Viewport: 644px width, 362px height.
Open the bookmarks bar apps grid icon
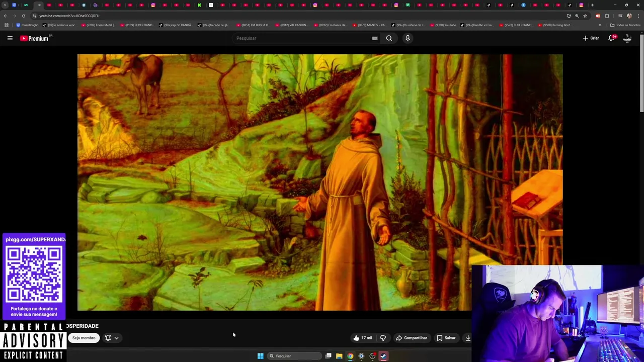coord(6,25)
